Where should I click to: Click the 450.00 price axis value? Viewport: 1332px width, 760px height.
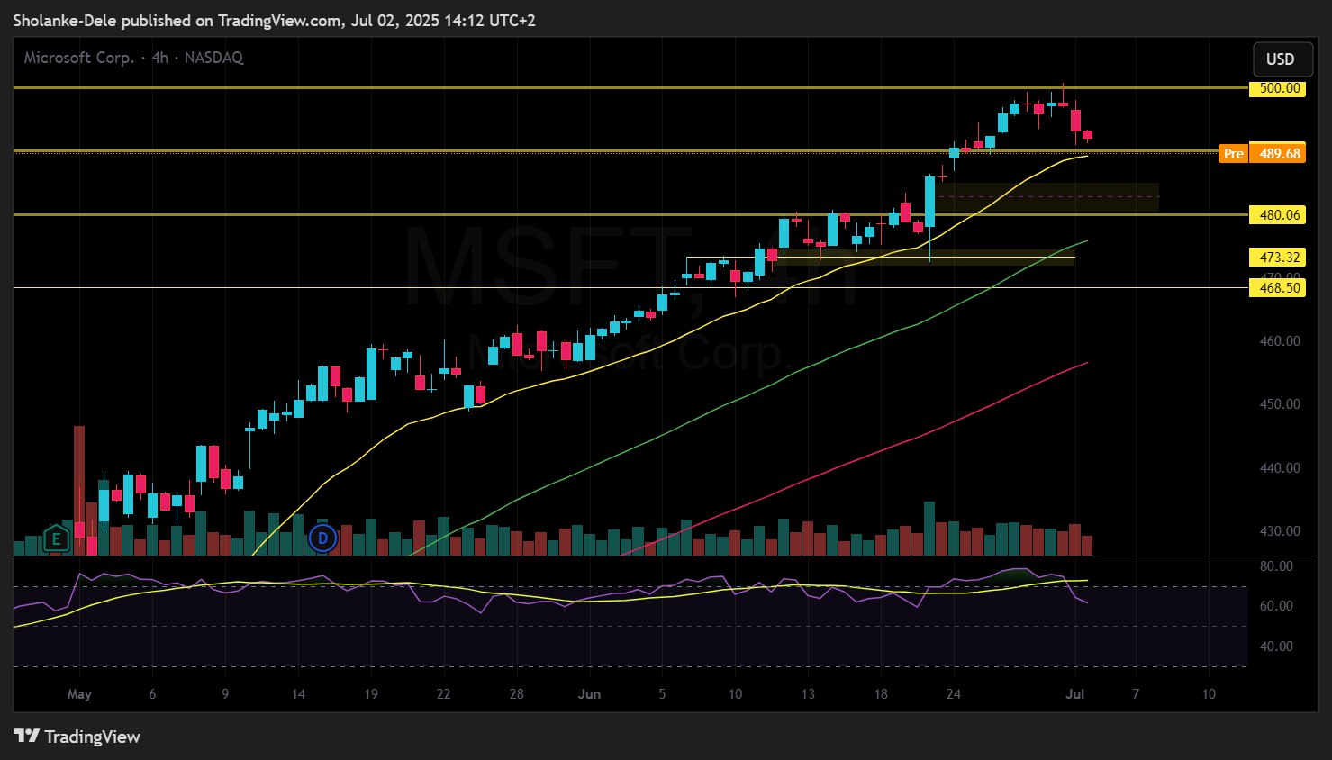(1280, 404)
